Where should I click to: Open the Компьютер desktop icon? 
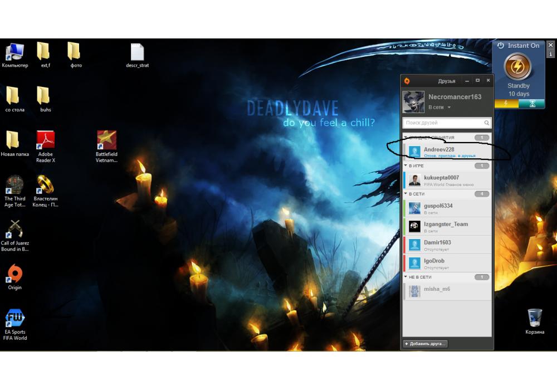point(14,55)
